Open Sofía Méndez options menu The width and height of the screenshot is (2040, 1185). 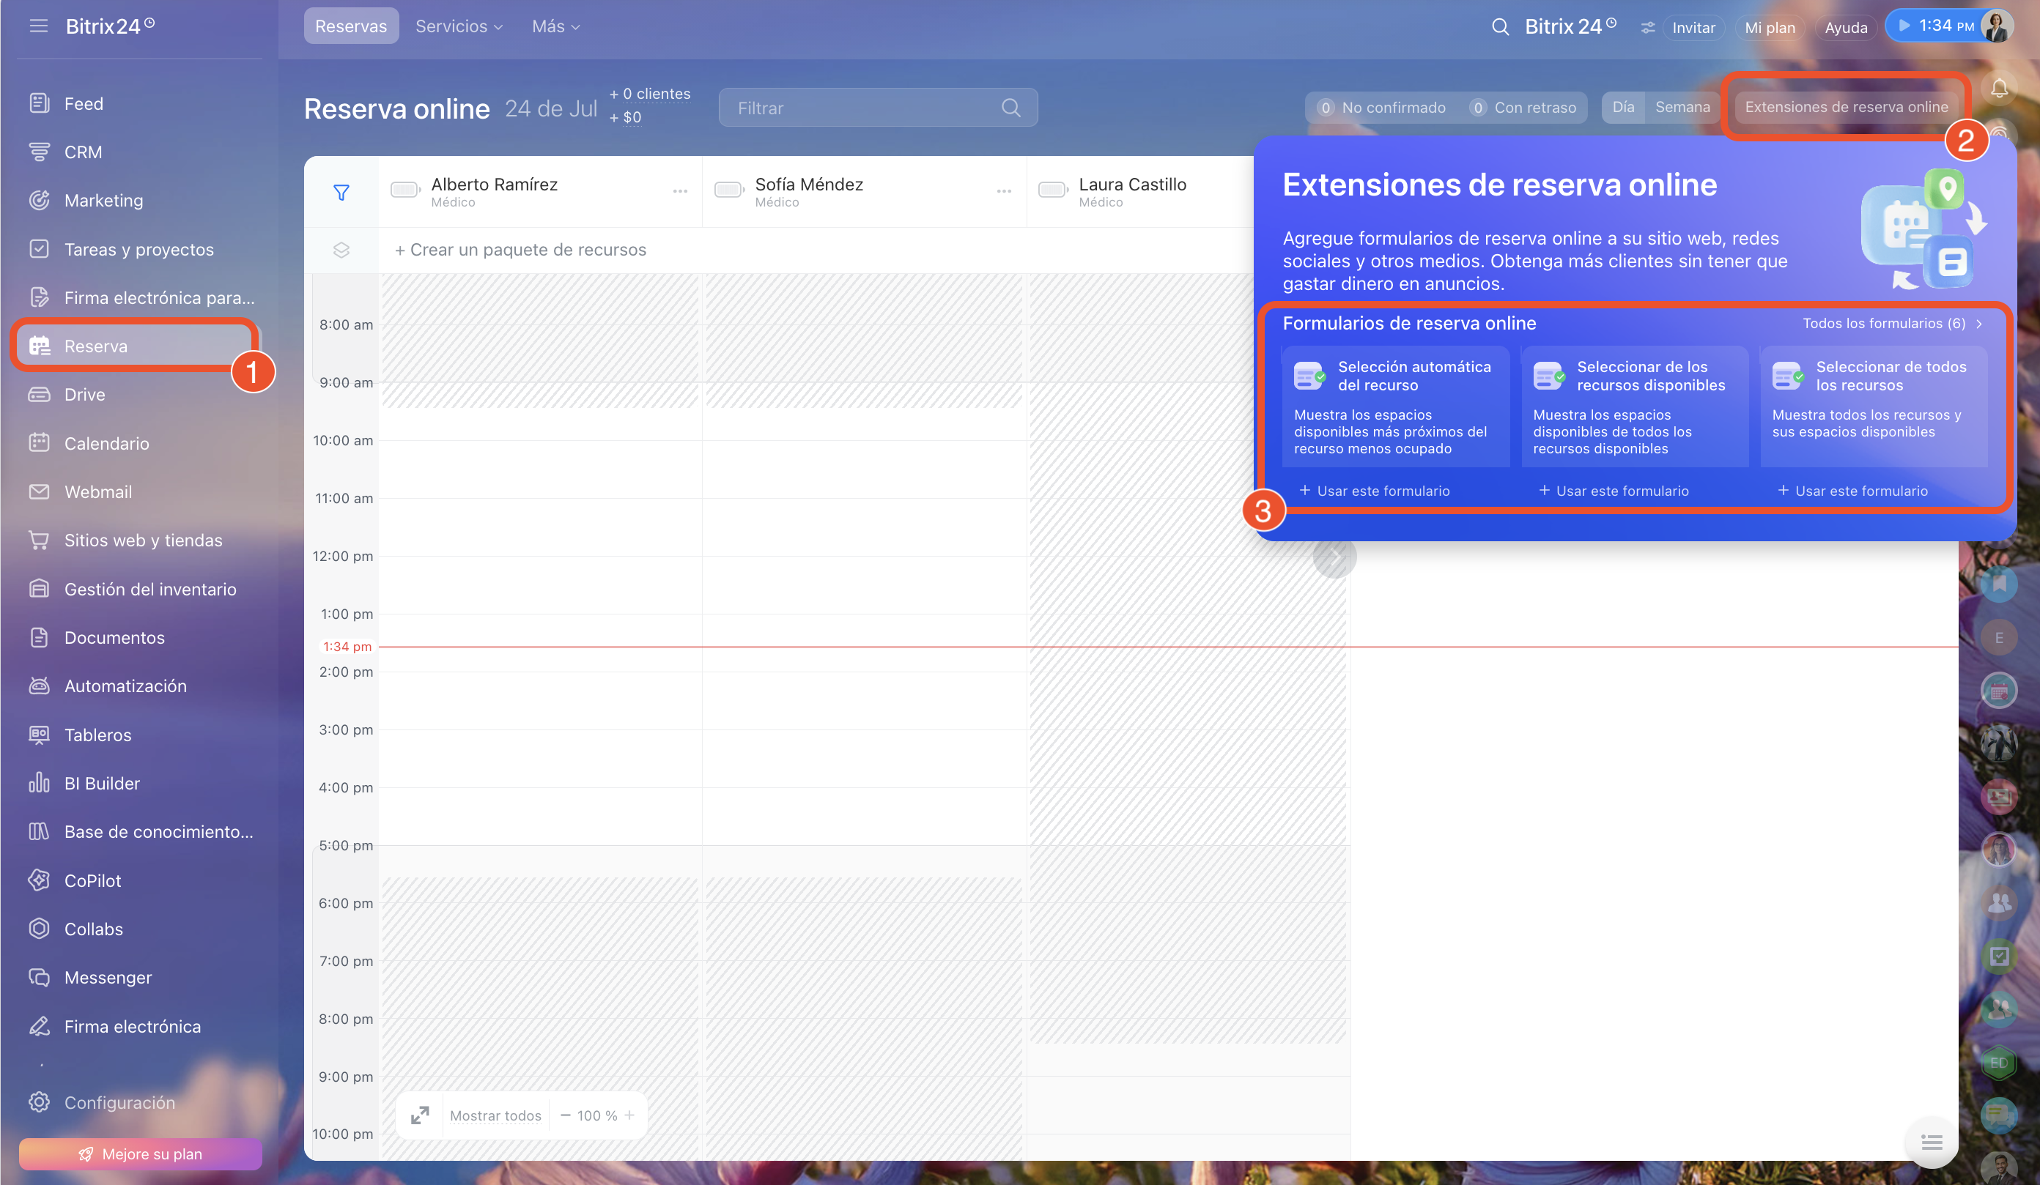(x=1004, y=191)
